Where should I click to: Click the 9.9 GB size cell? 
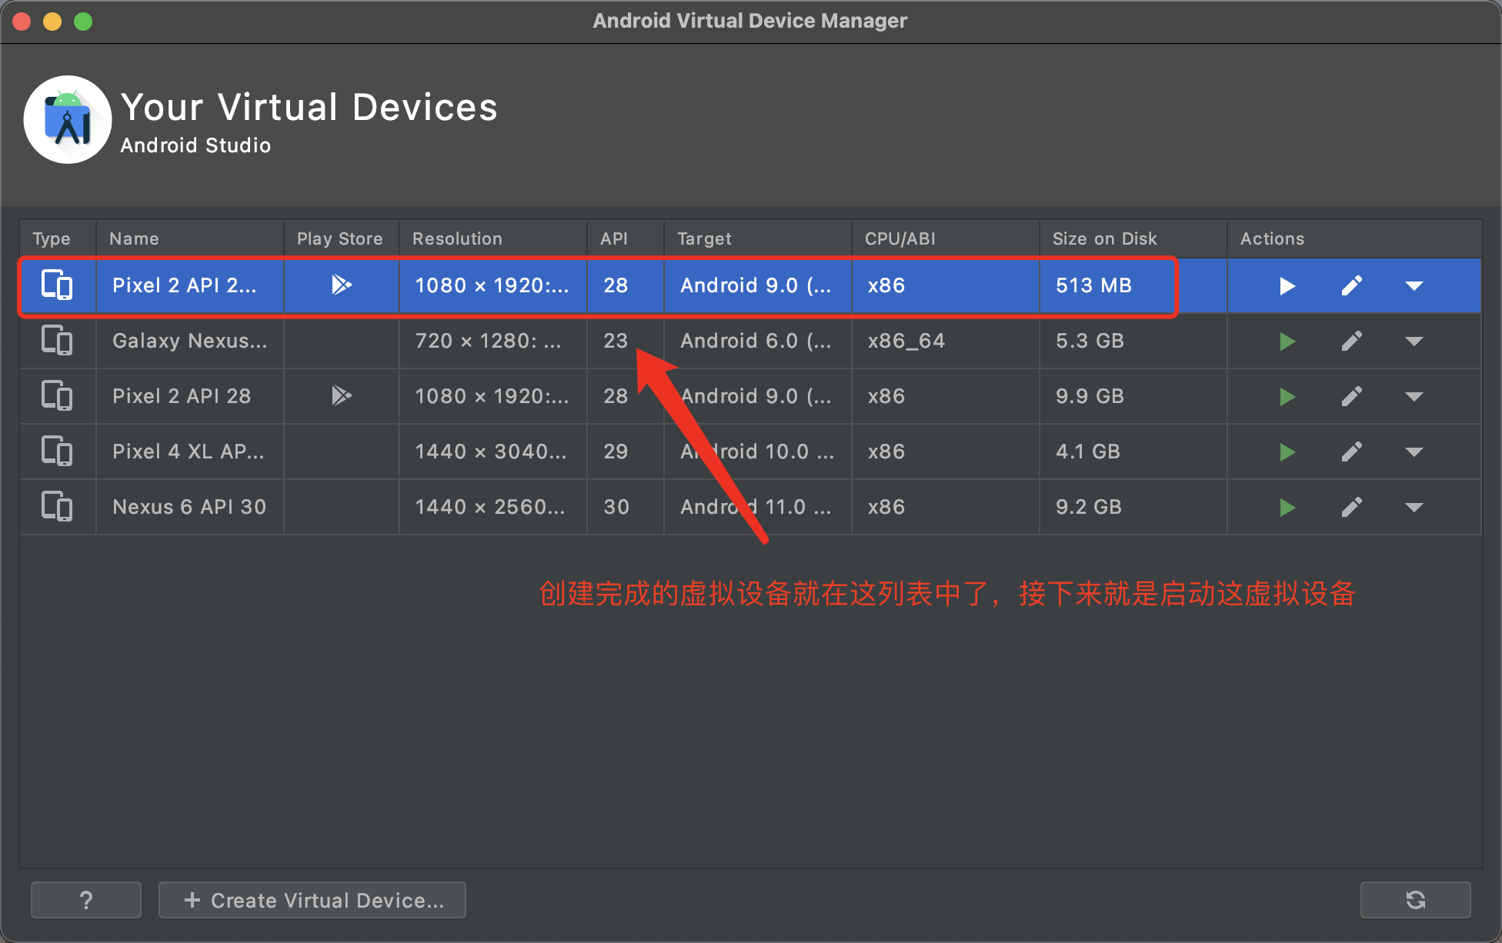point(1133,396)
